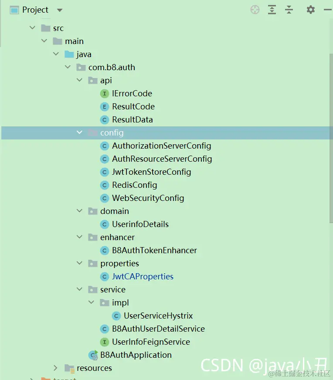
Task: Click the class icon beside AuthResourceServerConfig
Action: click(x=105, y=159)
